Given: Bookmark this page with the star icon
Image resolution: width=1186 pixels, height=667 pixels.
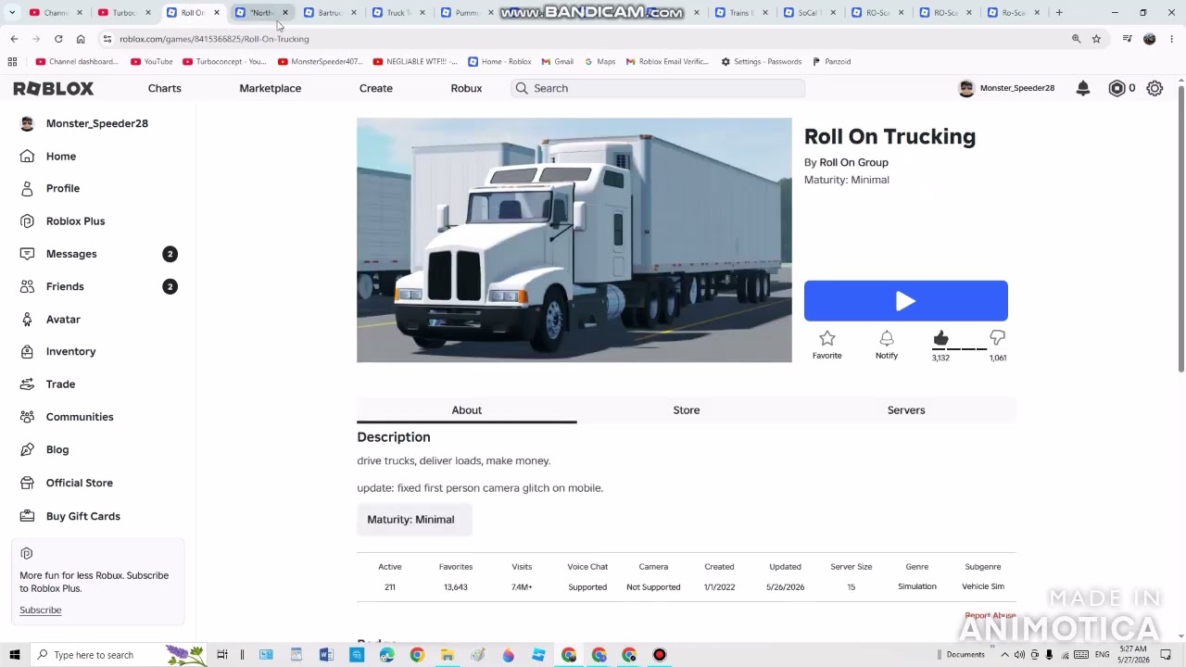Looking at the screenshot, I should point(1096,39).
